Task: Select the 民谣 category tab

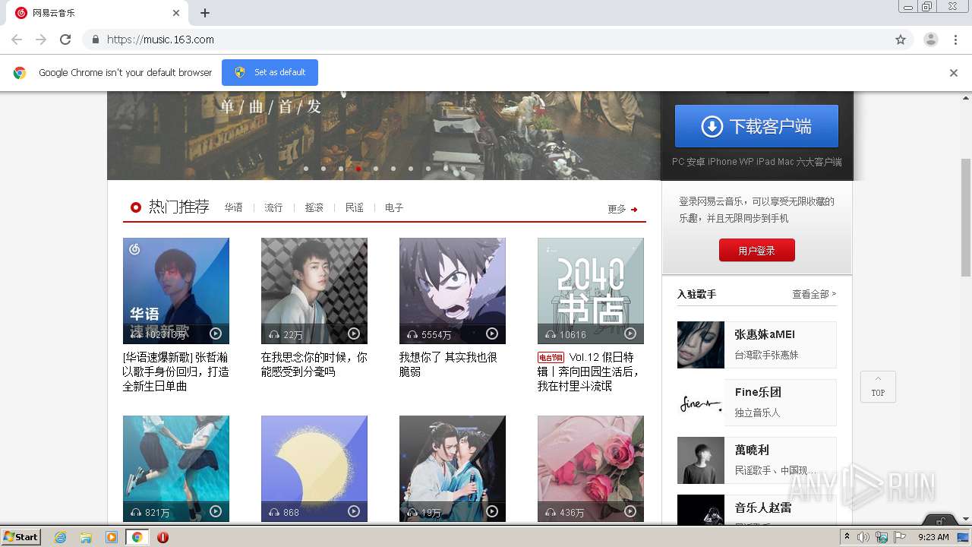Action: (355, 207)
